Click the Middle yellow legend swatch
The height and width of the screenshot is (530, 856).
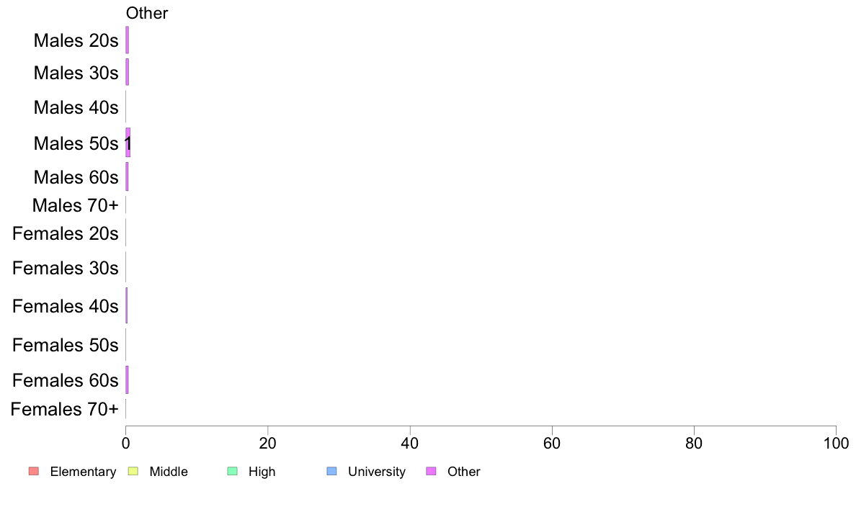coord(133,471)
